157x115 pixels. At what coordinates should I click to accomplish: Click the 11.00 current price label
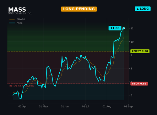pos(115,28)
